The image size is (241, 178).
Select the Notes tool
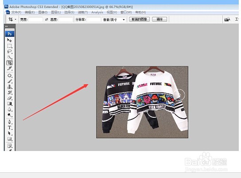[x=10, y=146]
